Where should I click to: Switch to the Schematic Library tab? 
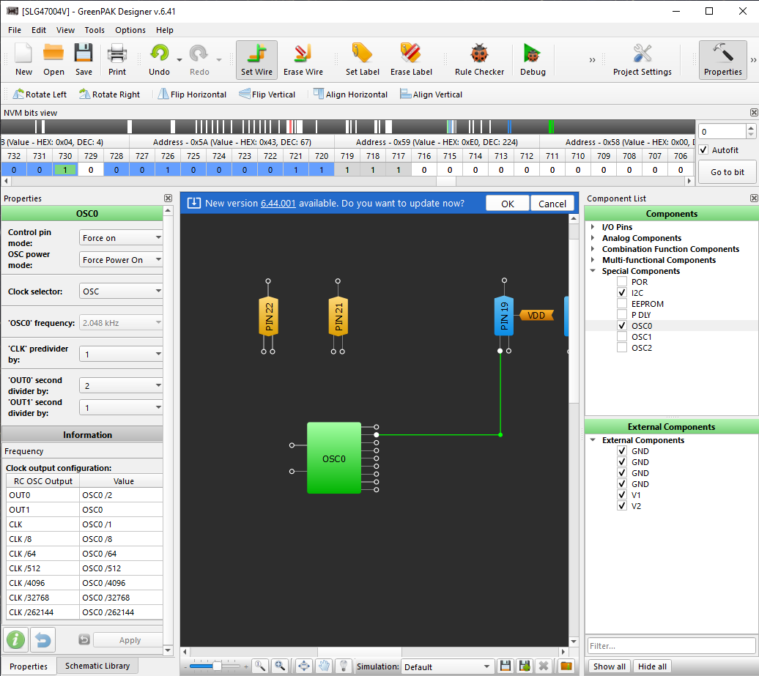coord(97,666)
